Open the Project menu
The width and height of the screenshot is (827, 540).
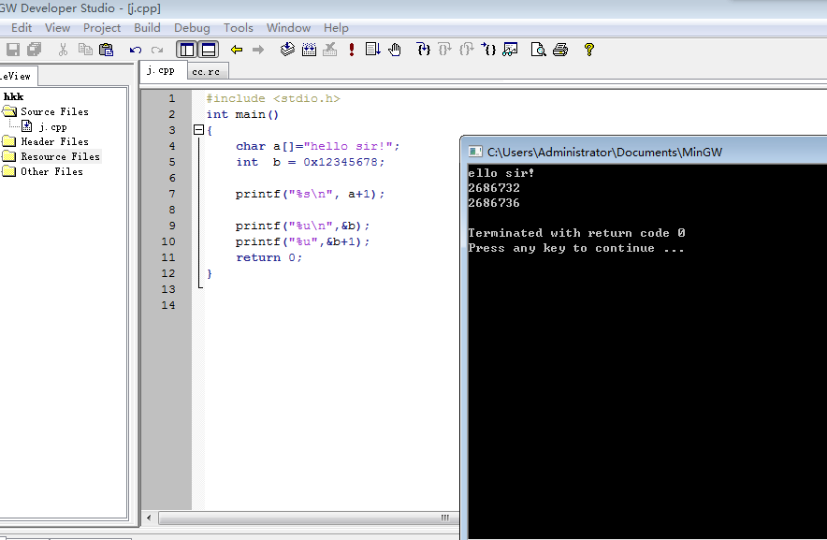(x=102, y=28)
